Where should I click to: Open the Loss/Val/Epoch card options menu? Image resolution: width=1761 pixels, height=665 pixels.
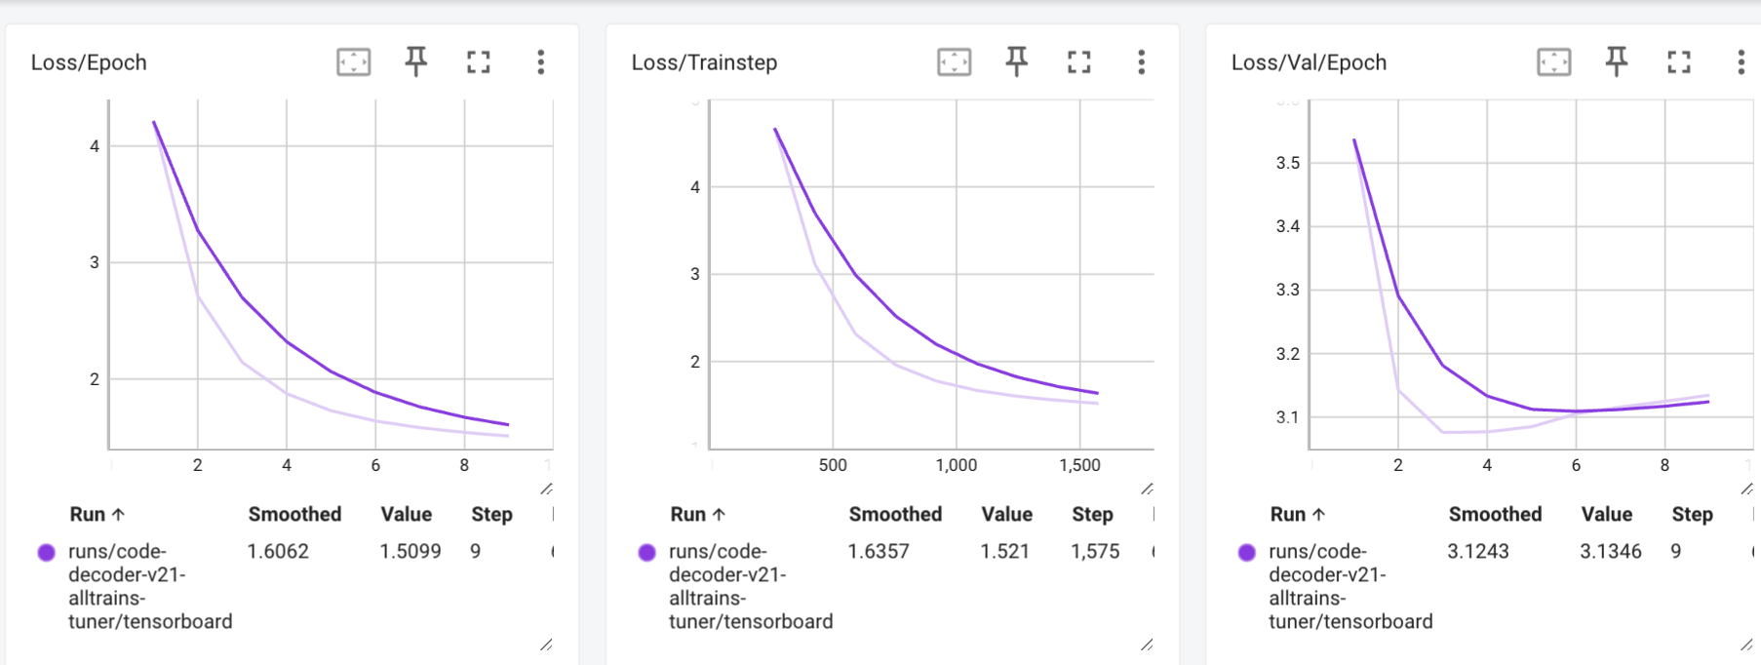[x=1741, y=62]
